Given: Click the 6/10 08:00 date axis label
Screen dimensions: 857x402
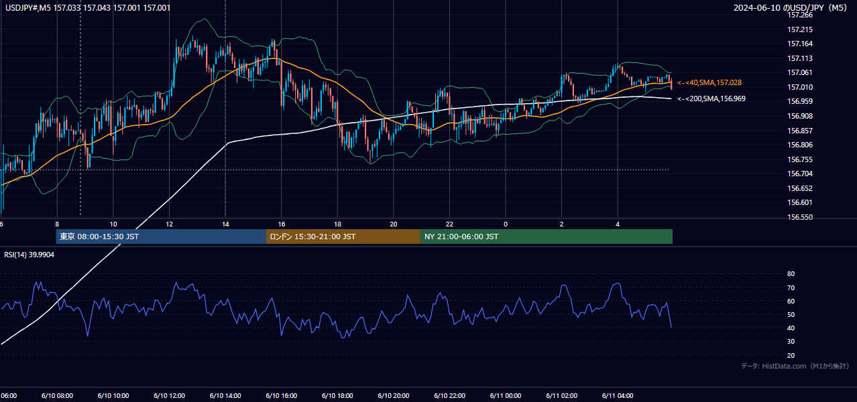Looking at the screenshot, I should pyautogui.click(x=57, y=396).
